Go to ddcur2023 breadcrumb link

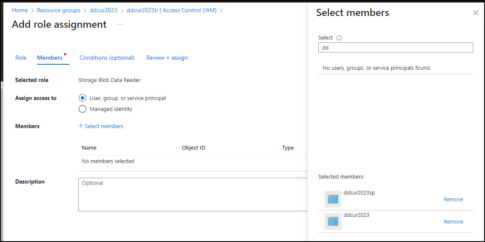(x=104, y=10)
